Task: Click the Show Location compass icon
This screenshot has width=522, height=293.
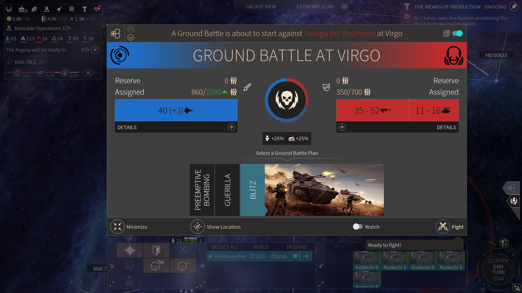Action: pos(198,227)
